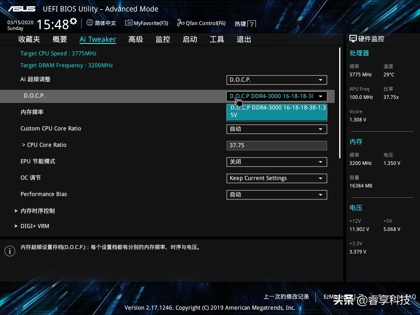Click the hardware monitor display icon

pyautogui.click(x=353, y=39)
